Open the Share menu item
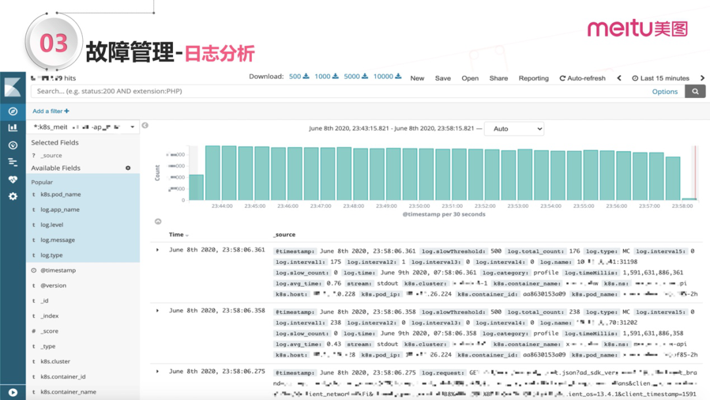 click(498, 78)
